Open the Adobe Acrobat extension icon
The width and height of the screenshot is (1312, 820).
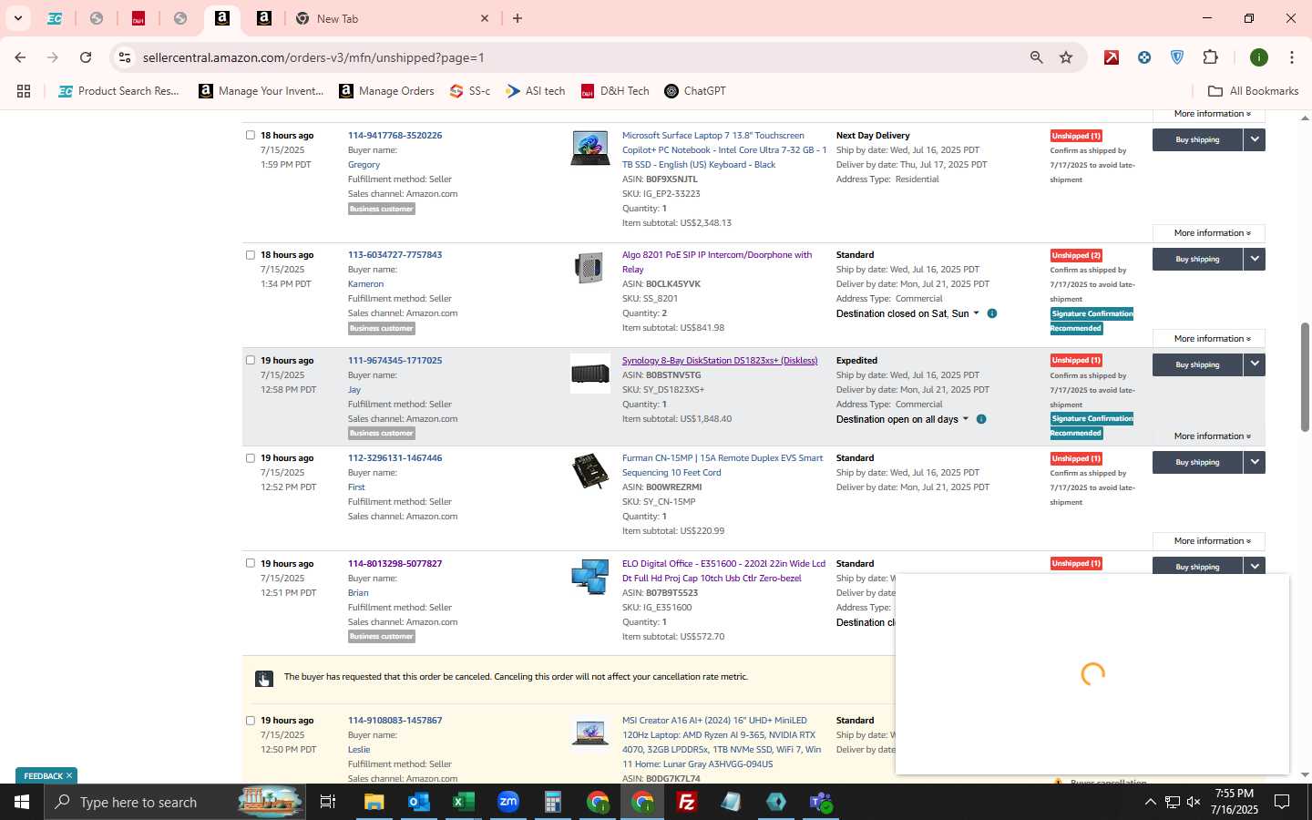pos(1112,57)
